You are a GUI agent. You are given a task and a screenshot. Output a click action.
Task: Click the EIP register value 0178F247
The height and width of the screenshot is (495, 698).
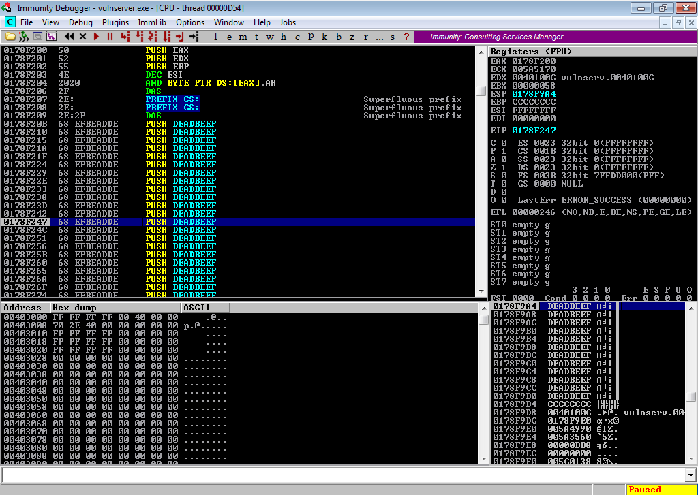[534, 131]
